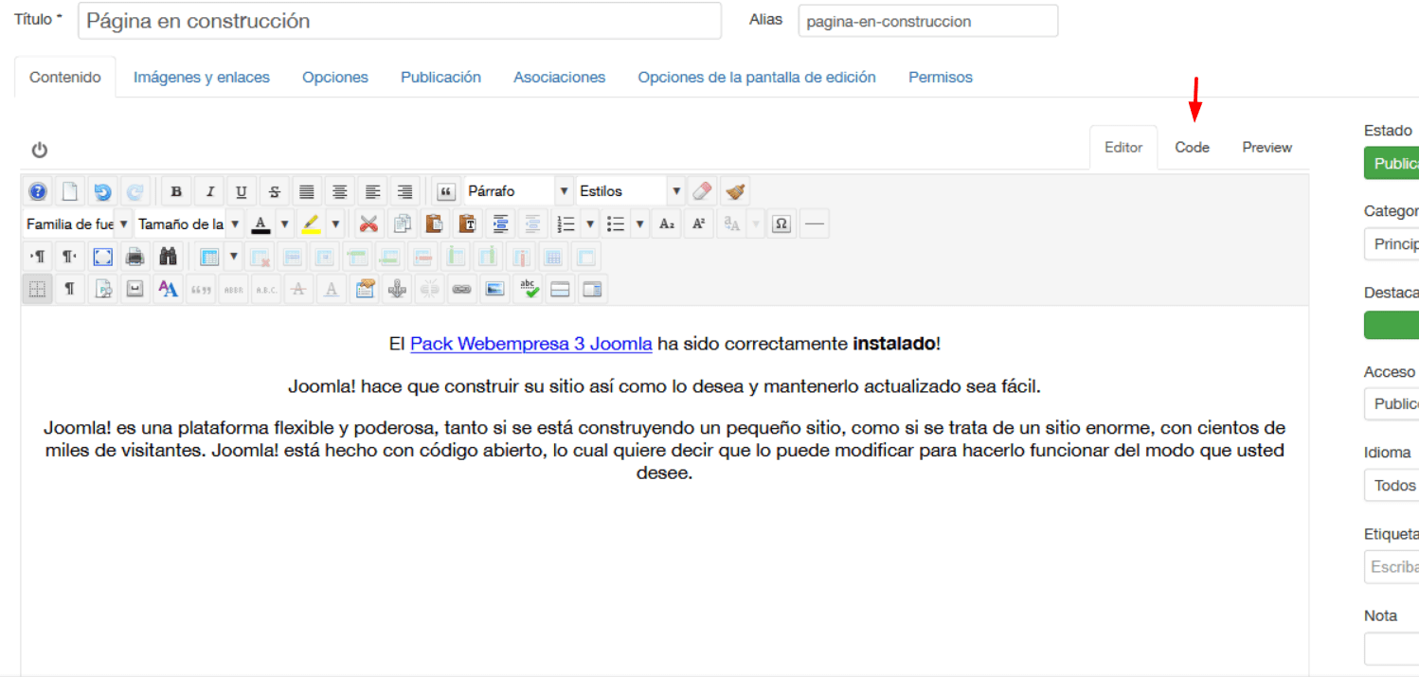Open the Tamaño de la fuente dropdown

[189, 224]
